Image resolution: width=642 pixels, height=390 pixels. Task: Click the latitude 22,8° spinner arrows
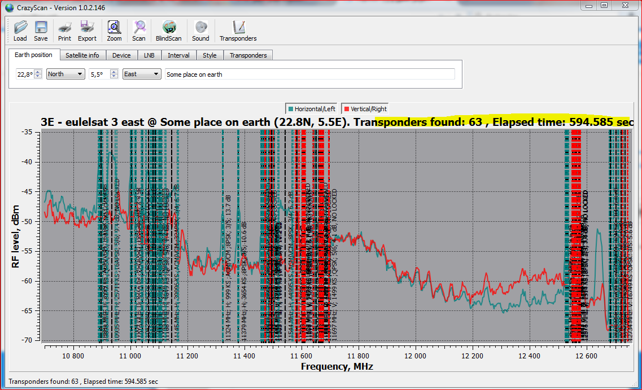(38, 74)
